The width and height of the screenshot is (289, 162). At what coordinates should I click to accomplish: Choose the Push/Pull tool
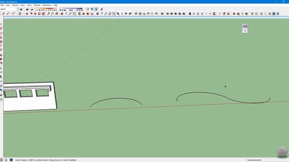(x=27, y=14)
